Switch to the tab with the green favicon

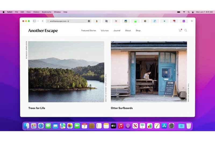pyautogui.click(x=135, y=21)
